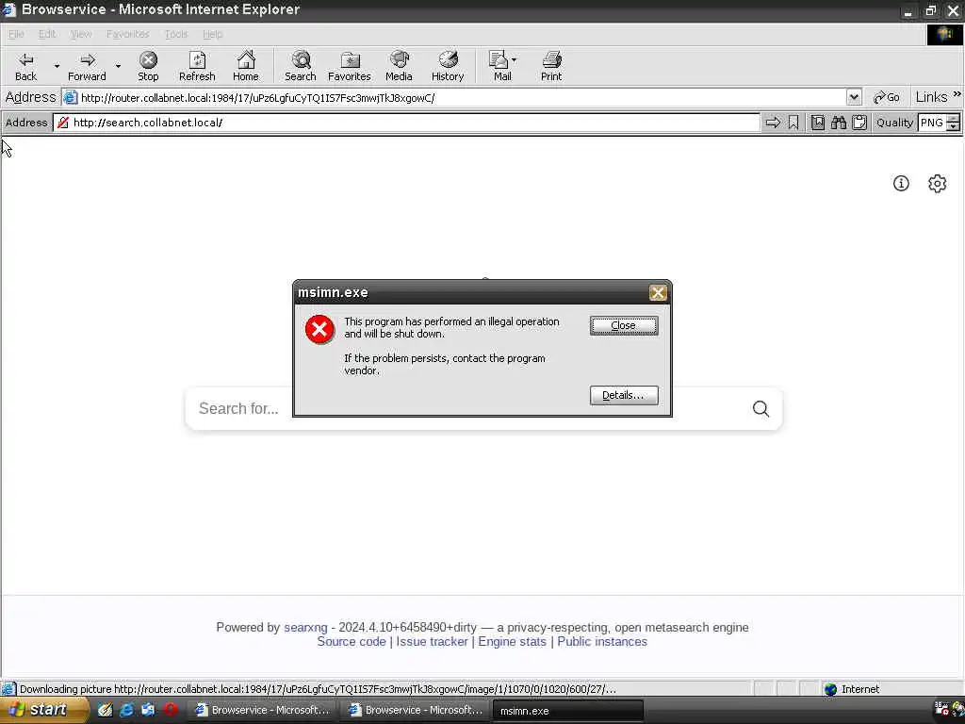The image size is (965, 724).
Task: Decrease Quality with the down stepper
Action: click(953, 126)
